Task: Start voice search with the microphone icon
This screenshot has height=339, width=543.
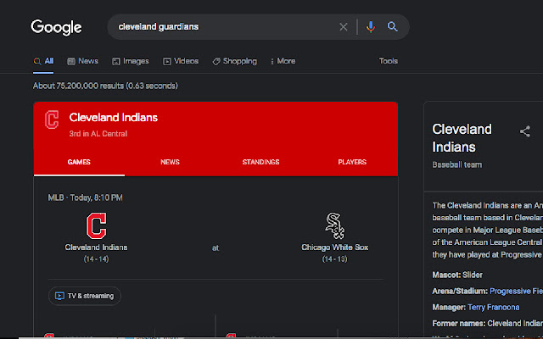Action: coord(371,27)
